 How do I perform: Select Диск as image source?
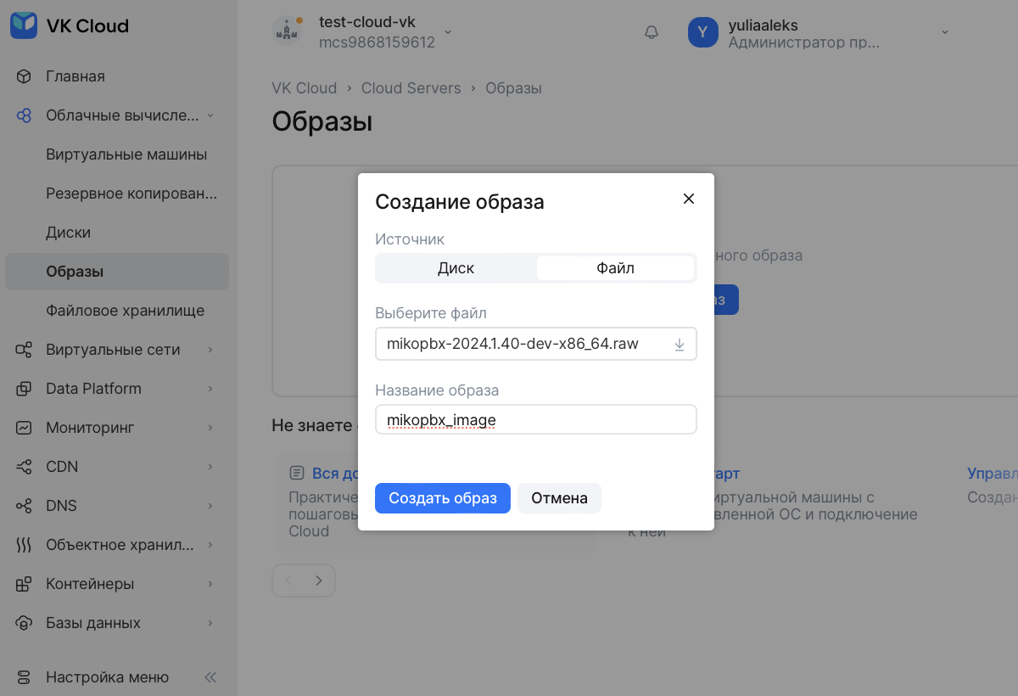coord(456,268)
